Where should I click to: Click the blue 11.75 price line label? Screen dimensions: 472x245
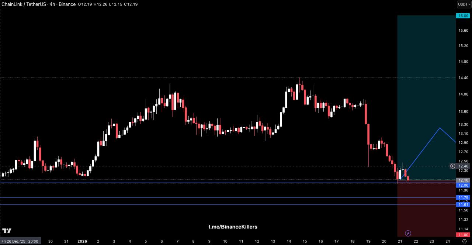[462, 198]
